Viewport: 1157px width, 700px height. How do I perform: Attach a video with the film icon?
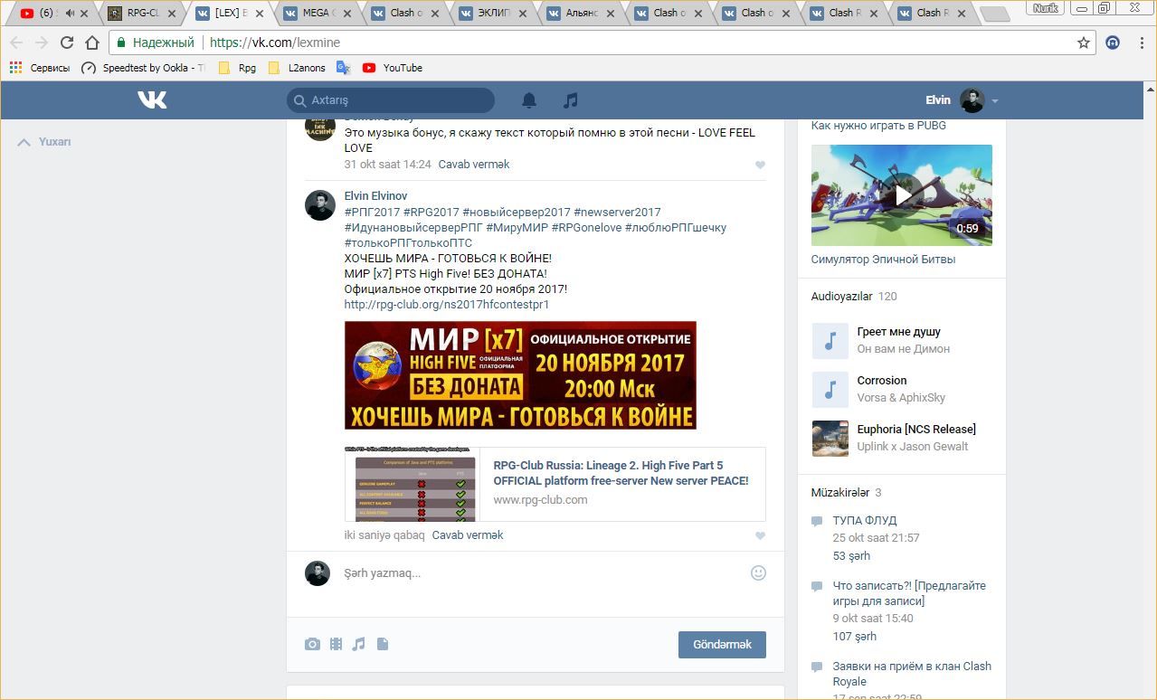[336, 644]
